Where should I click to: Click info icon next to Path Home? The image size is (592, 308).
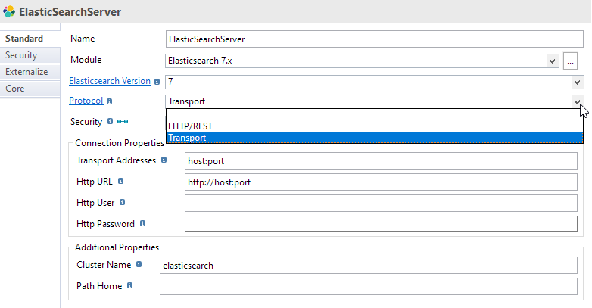pyautogui.click(x=130, y=285)
